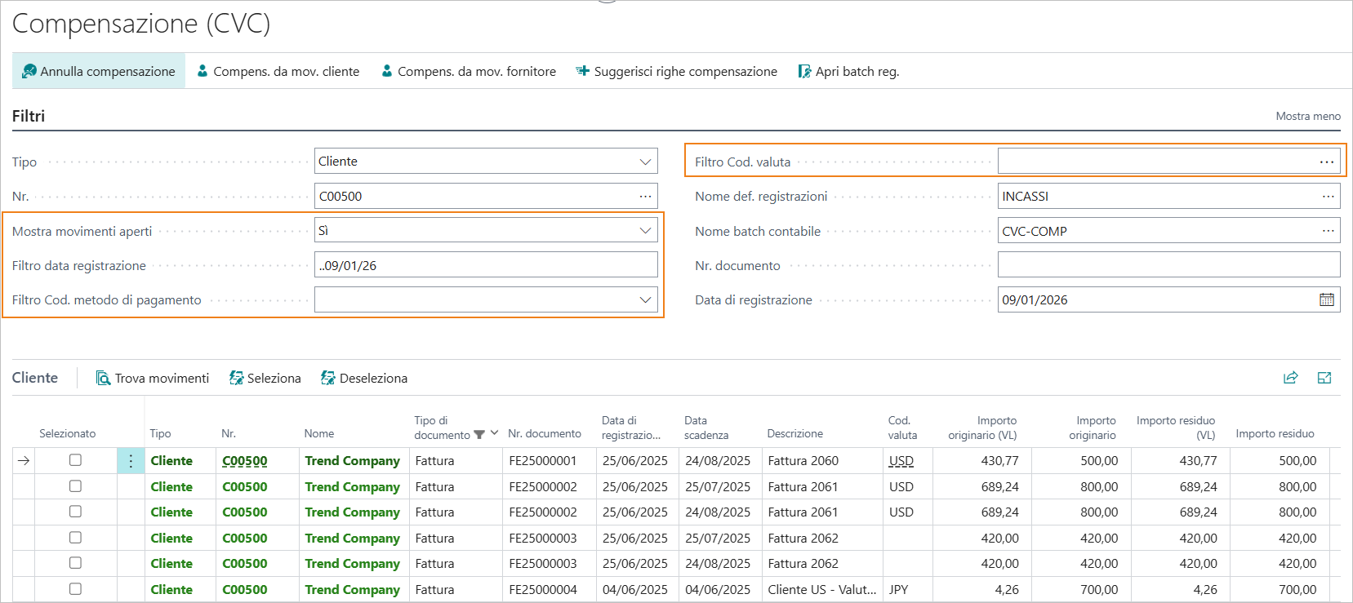Open row options menu for first row
The image size is (1353, 603).
131,461
